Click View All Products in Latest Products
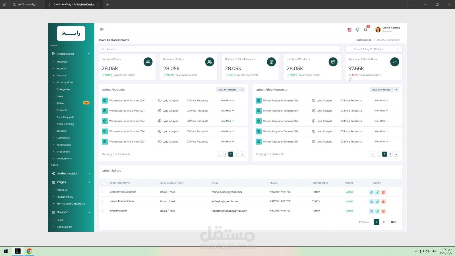This screenshot has width=455, height=256. coord(231,90)
